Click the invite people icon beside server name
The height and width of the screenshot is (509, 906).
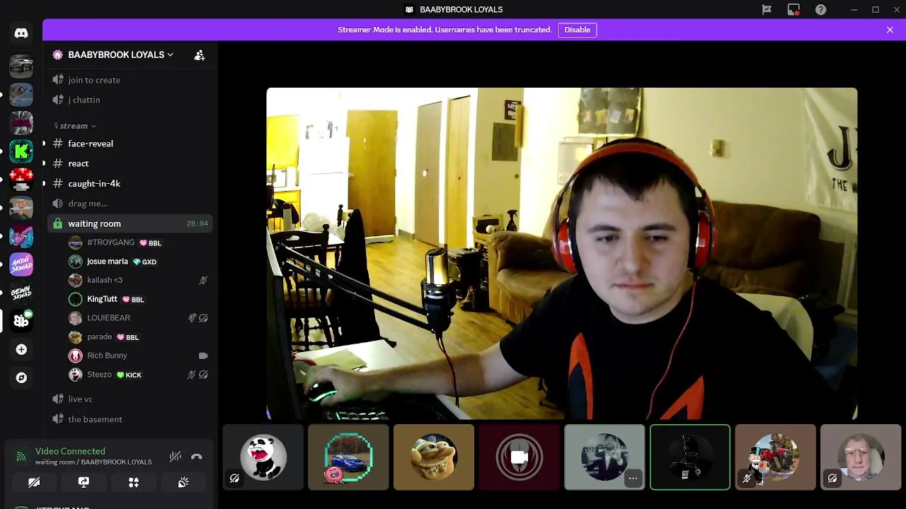click(x=200, y=54)
